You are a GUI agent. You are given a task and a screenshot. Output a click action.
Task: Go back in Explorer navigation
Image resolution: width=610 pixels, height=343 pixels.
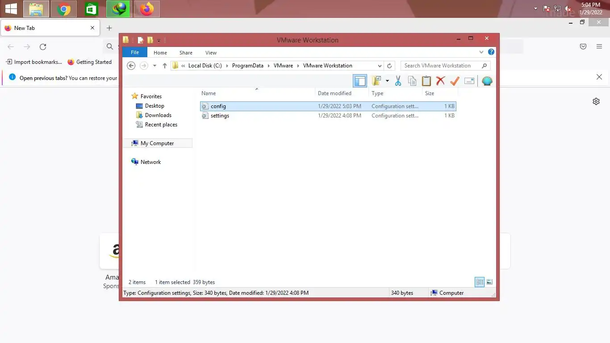tap(131, 66)
